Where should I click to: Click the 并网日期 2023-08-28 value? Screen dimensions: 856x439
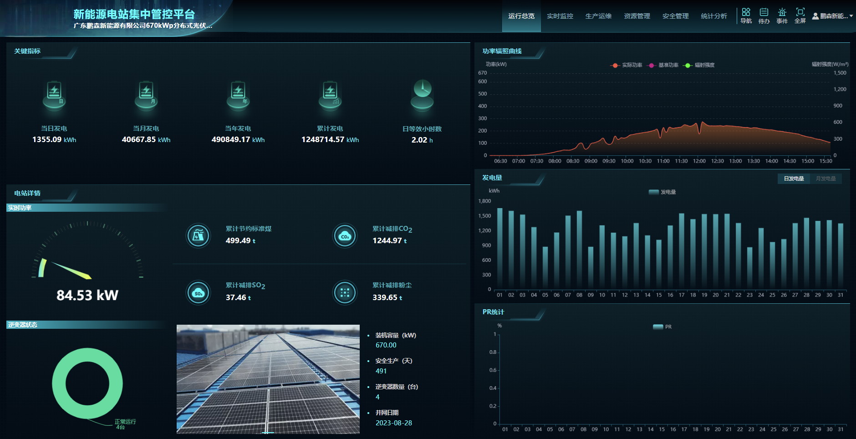coord(394,423)
